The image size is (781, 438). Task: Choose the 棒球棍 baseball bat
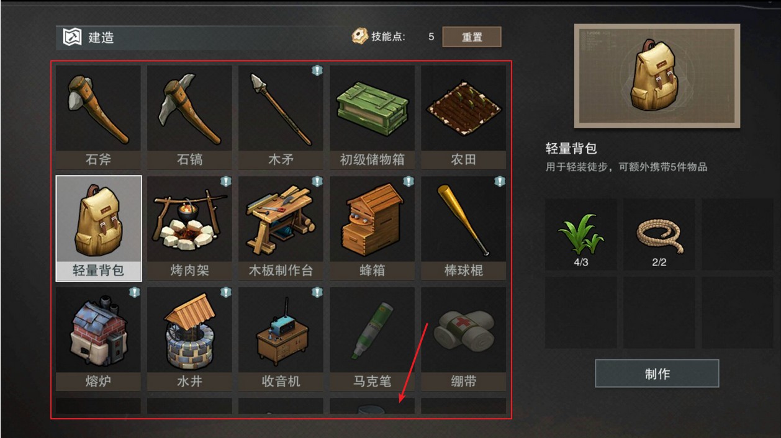(x=463, y=228)
